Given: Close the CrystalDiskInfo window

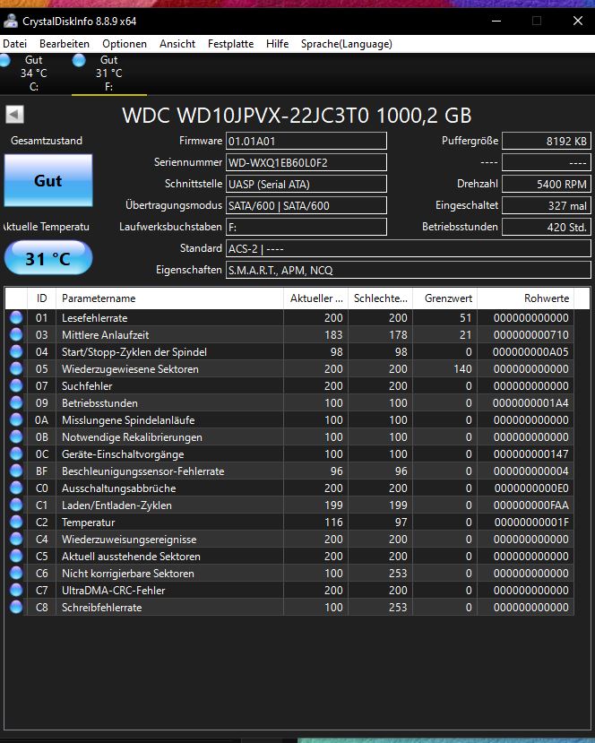Looking at the screenshot, I should [578, 21].
